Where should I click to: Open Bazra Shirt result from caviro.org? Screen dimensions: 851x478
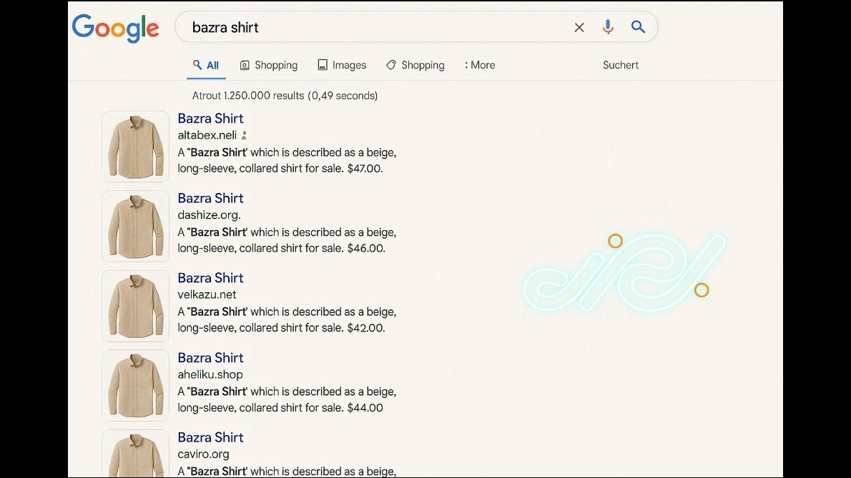[210, 437]
